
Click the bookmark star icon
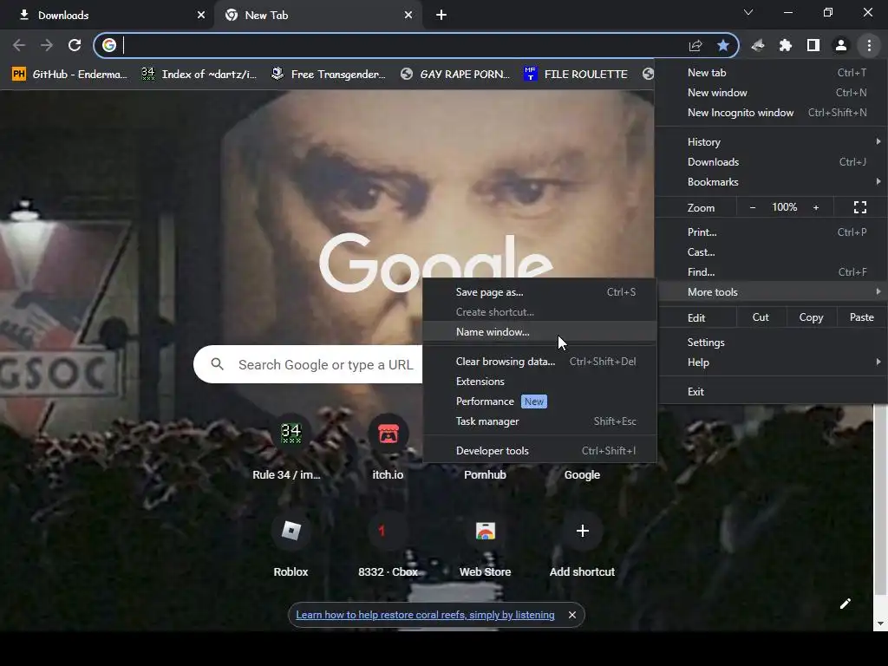click(x=722, y=45)
